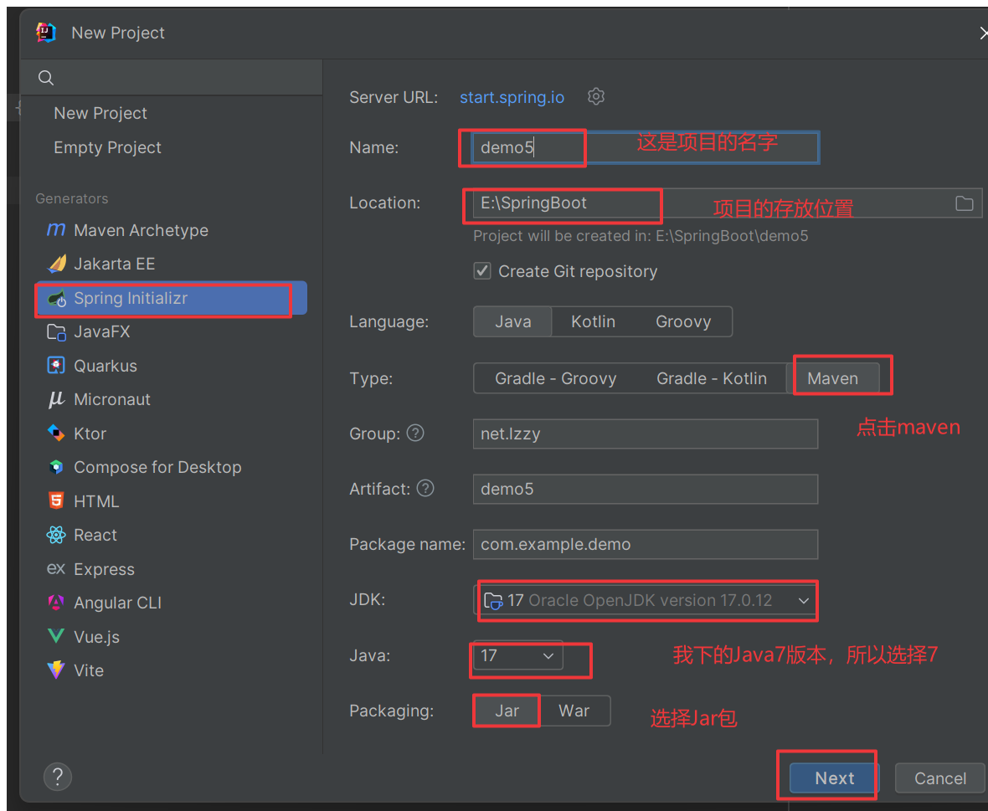Select New Project in the left list
The image size is (988, 811).
click(100, 113)
